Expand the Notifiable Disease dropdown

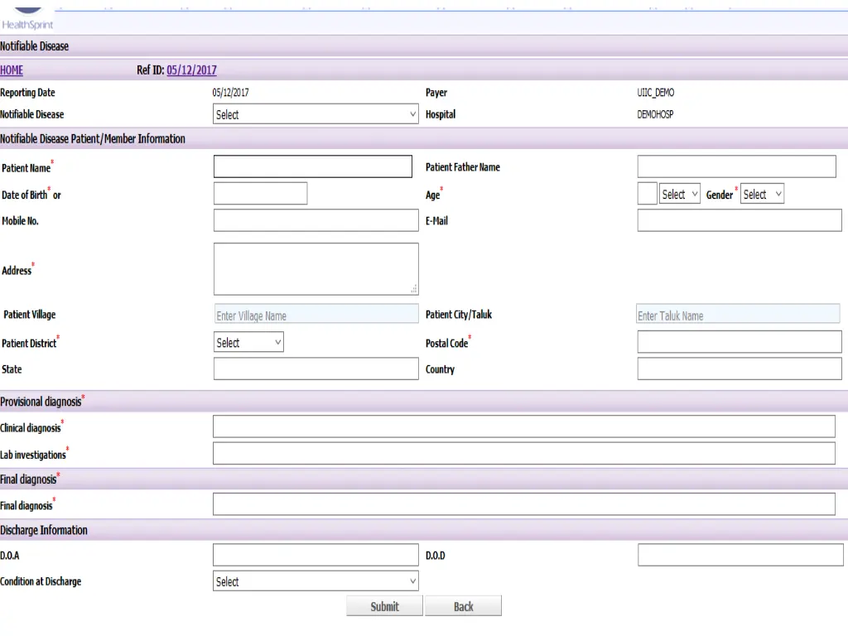(316, 114)
